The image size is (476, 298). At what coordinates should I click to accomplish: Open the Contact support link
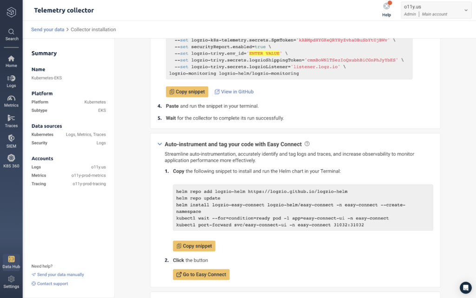[53, 284]
